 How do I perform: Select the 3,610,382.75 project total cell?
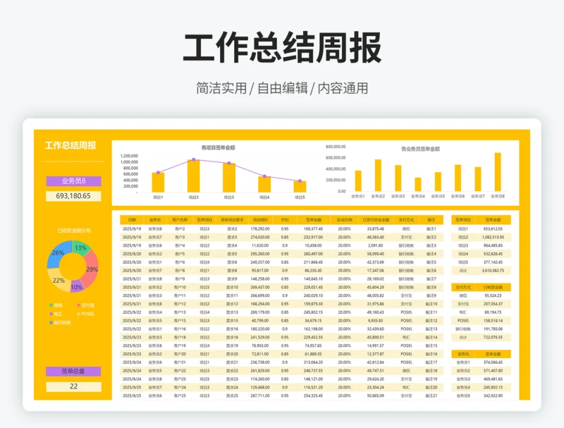(493, 270)
